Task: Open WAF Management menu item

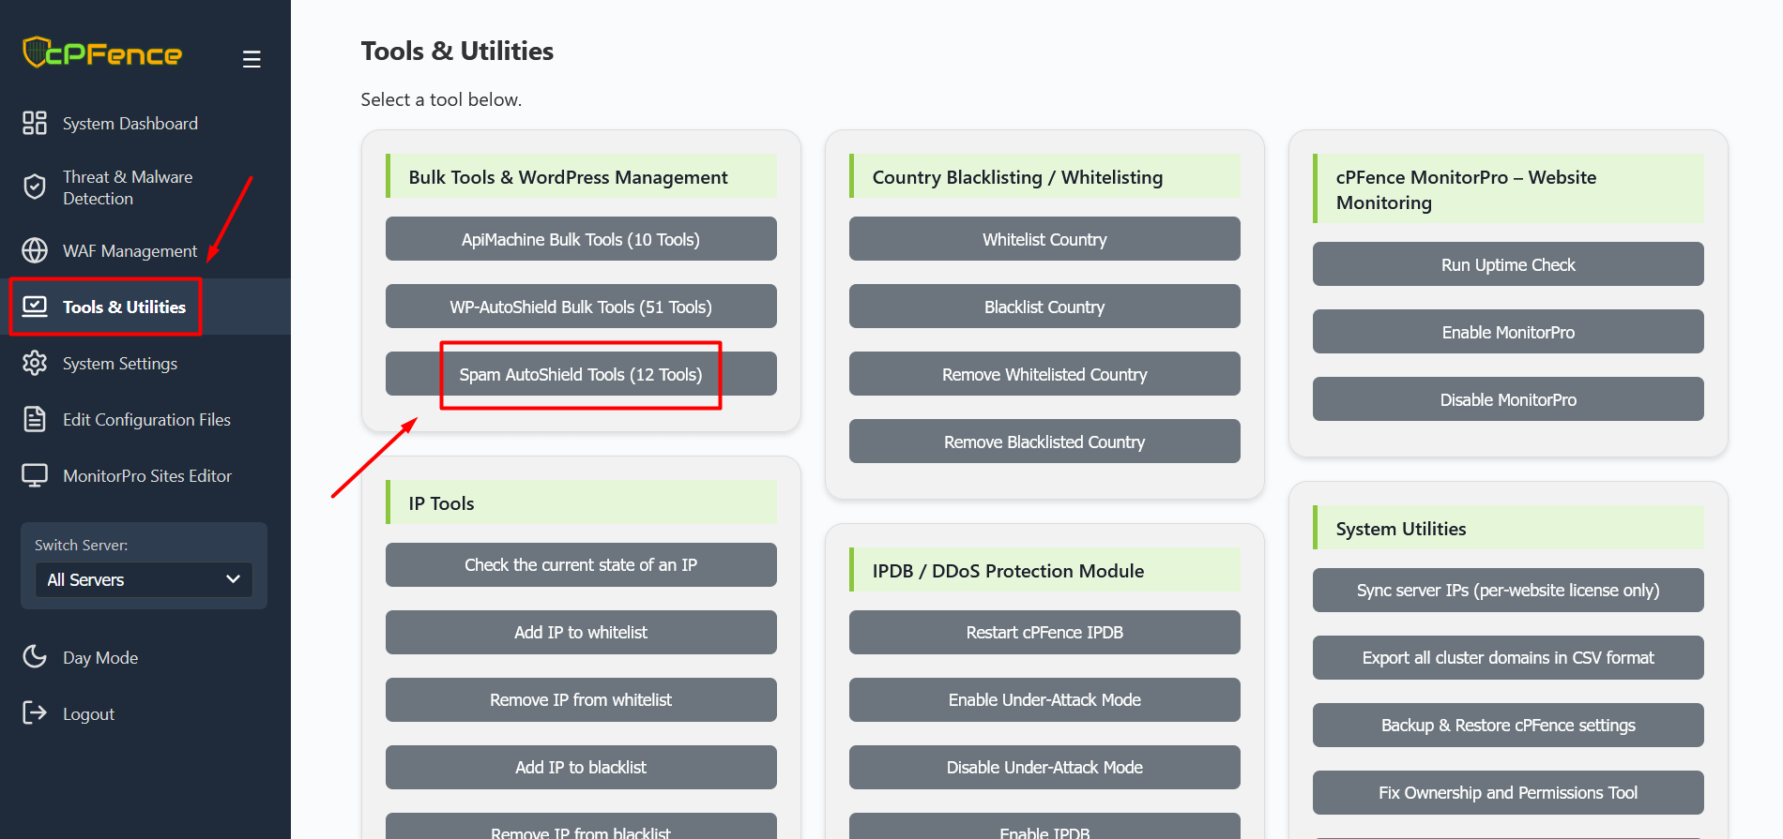Action: (130, 250)
